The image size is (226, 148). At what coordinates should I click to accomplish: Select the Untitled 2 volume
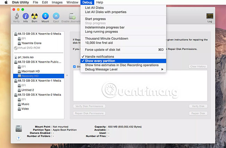[39, 90]
